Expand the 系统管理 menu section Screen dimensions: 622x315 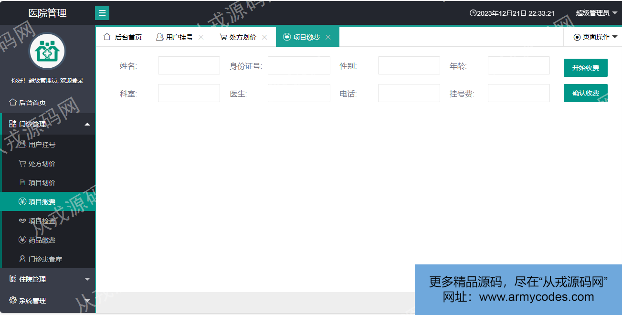click(48, 301)
